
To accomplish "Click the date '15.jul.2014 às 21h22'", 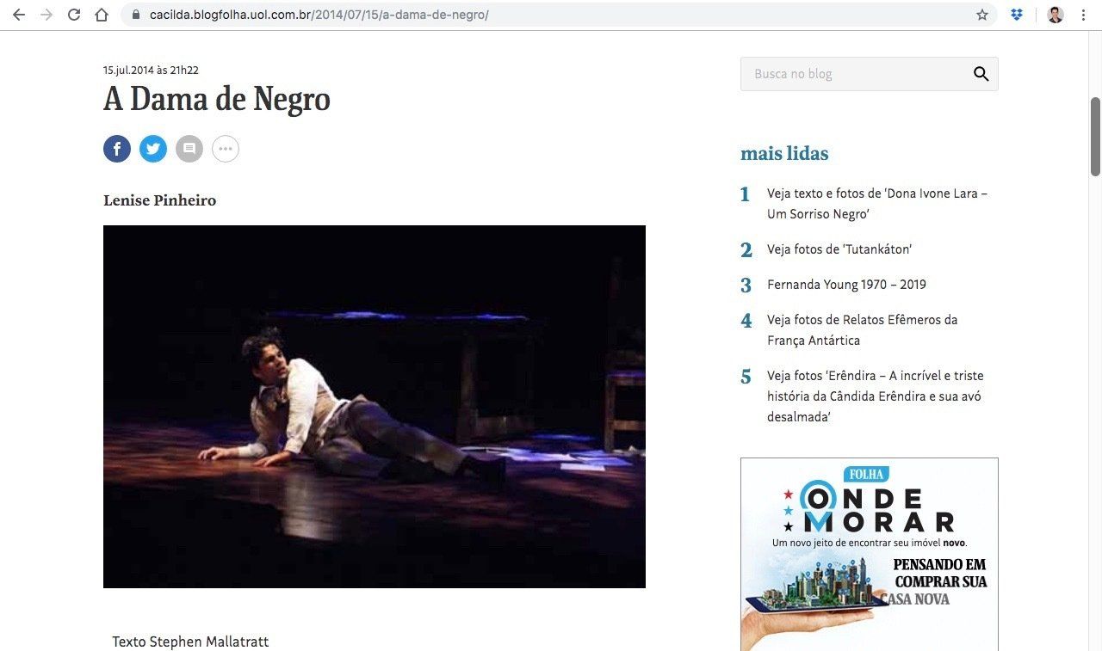I will point(151,71).
